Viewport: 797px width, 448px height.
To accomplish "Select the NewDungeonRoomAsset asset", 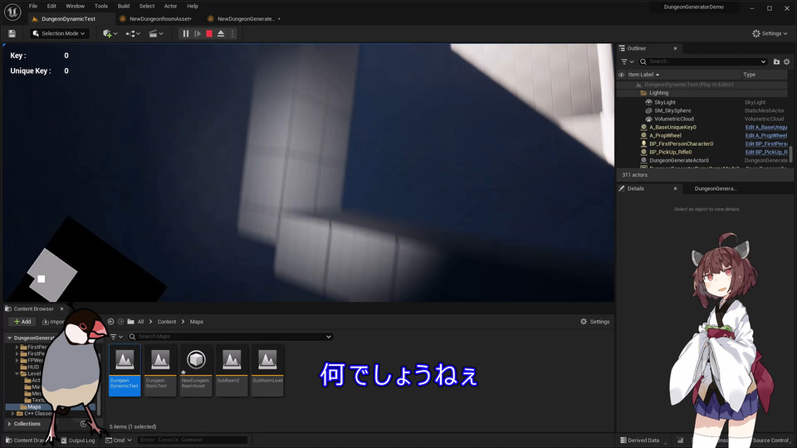I will 196,370.
